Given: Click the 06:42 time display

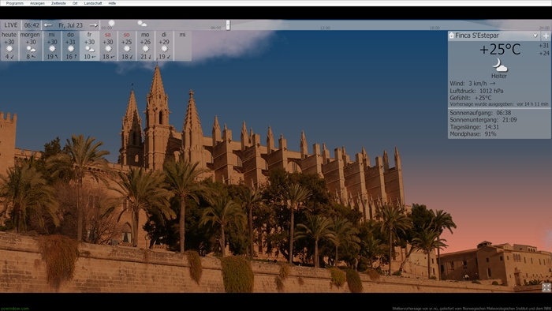Looking at the screenshot, I should pos(32,25).
